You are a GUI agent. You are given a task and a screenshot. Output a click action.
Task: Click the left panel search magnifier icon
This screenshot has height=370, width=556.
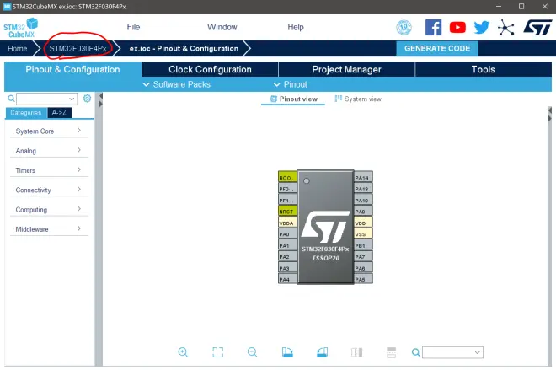(x=11, y=99)
